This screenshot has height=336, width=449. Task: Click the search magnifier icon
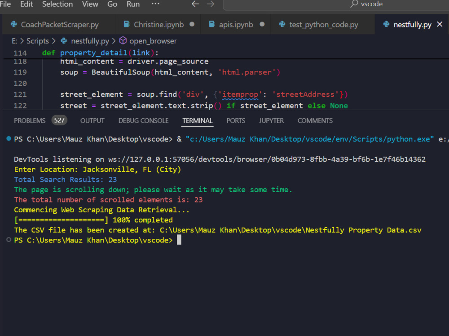tap(354, 4)
